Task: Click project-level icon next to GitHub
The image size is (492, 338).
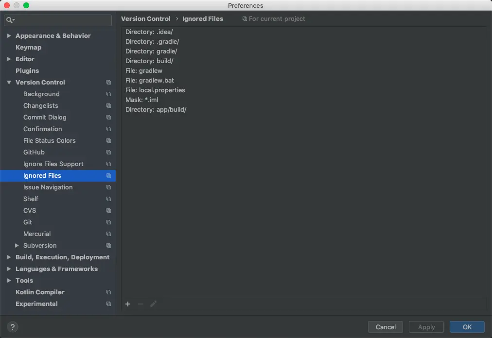Action: pyautogui.click(x=108, y=152)
